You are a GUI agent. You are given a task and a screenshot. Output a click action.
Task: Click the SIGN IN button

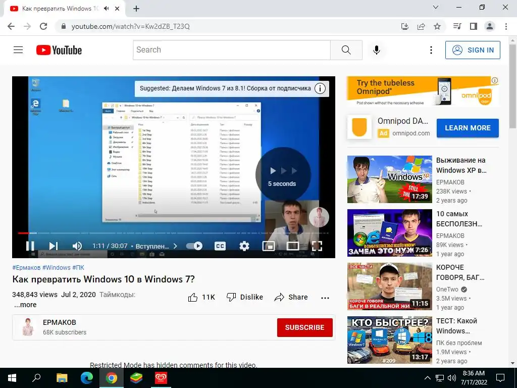473,50
